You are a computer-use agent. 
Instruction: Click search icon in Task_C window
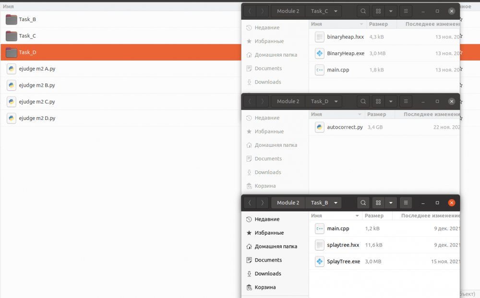coord(363,11)
